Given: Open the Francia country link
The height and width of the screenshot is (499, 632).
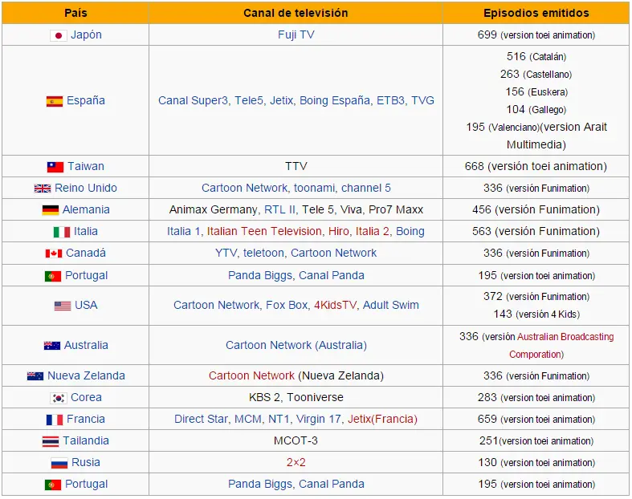Looking at the screenshot, I should [x=86, y=420].
